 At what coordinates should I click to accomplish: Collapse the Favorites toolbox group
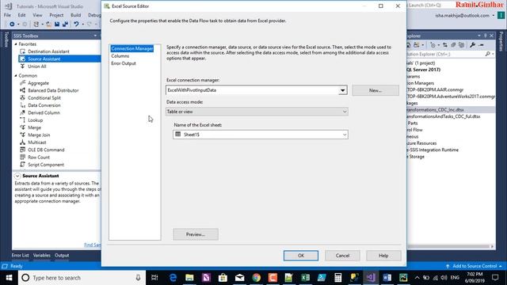pos(16,44)
